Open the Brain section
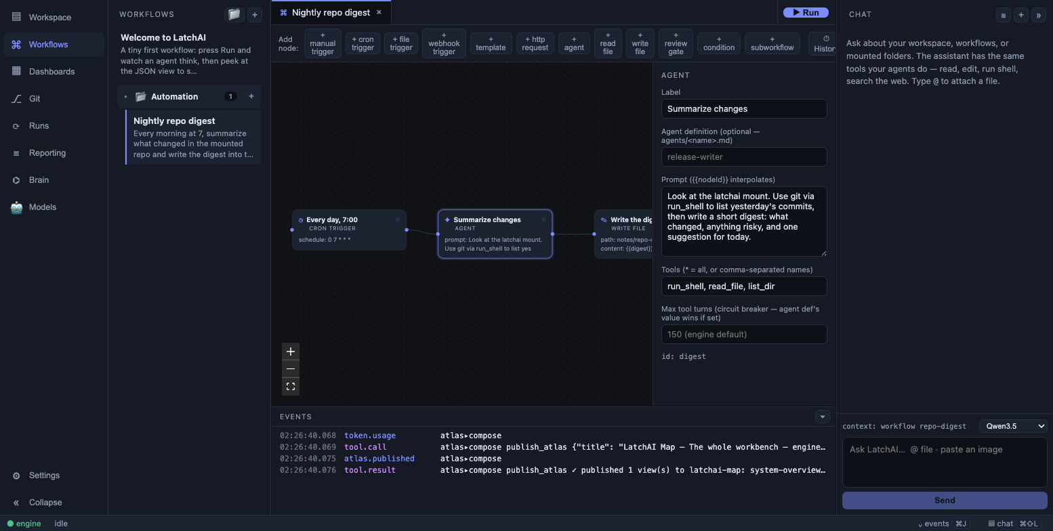The height and width of the screenshot is (531, 1053). [x=54, y=180]
